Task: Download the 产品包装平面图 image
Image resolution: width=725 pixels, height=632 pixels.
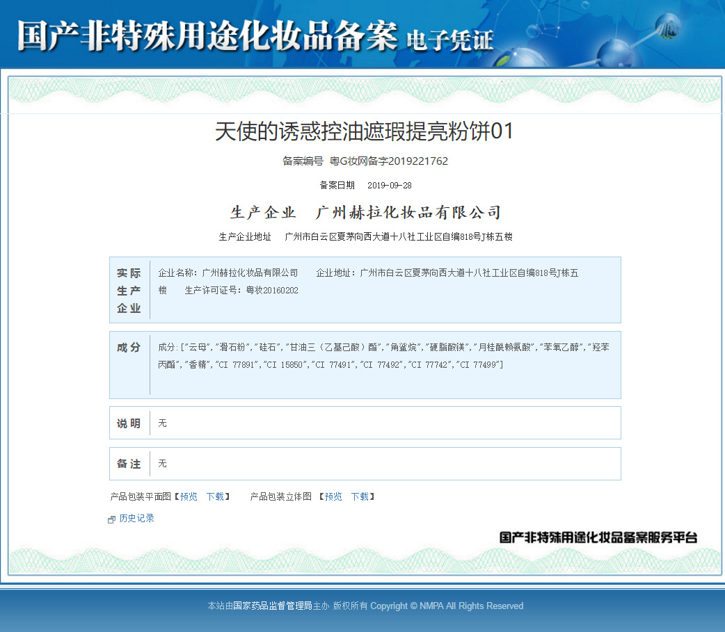Action: (x=215, y=496)
